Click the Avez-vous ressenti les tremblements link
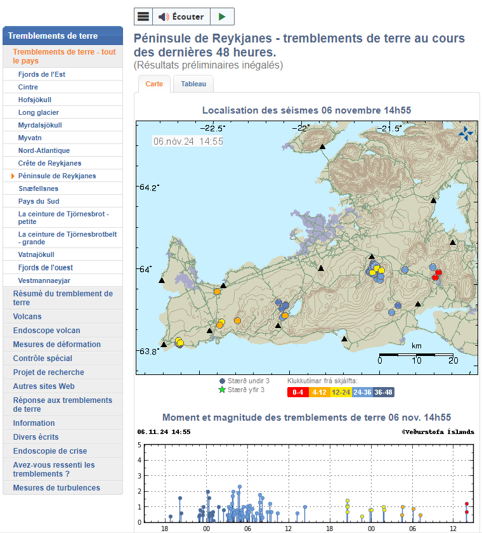 click(54, 470)
